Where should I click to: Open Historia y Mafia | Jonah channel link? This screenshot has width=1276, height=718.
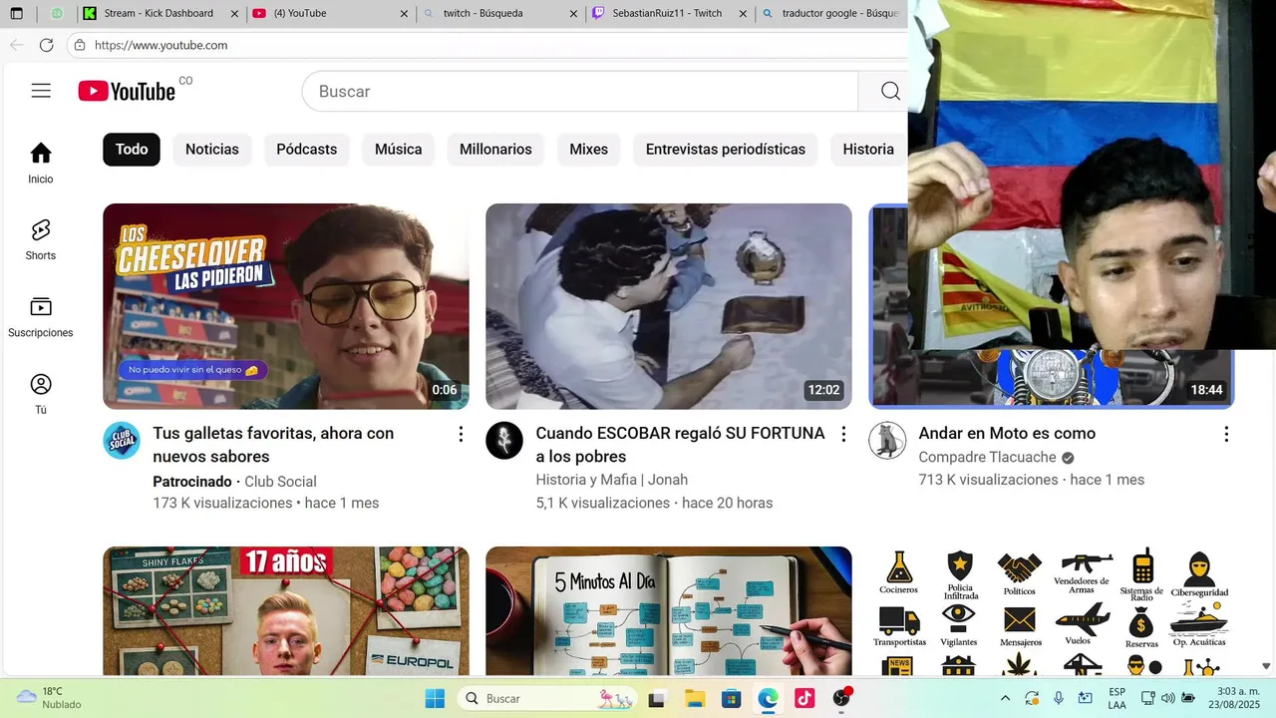pyautogui.click(x=611, y=480)
